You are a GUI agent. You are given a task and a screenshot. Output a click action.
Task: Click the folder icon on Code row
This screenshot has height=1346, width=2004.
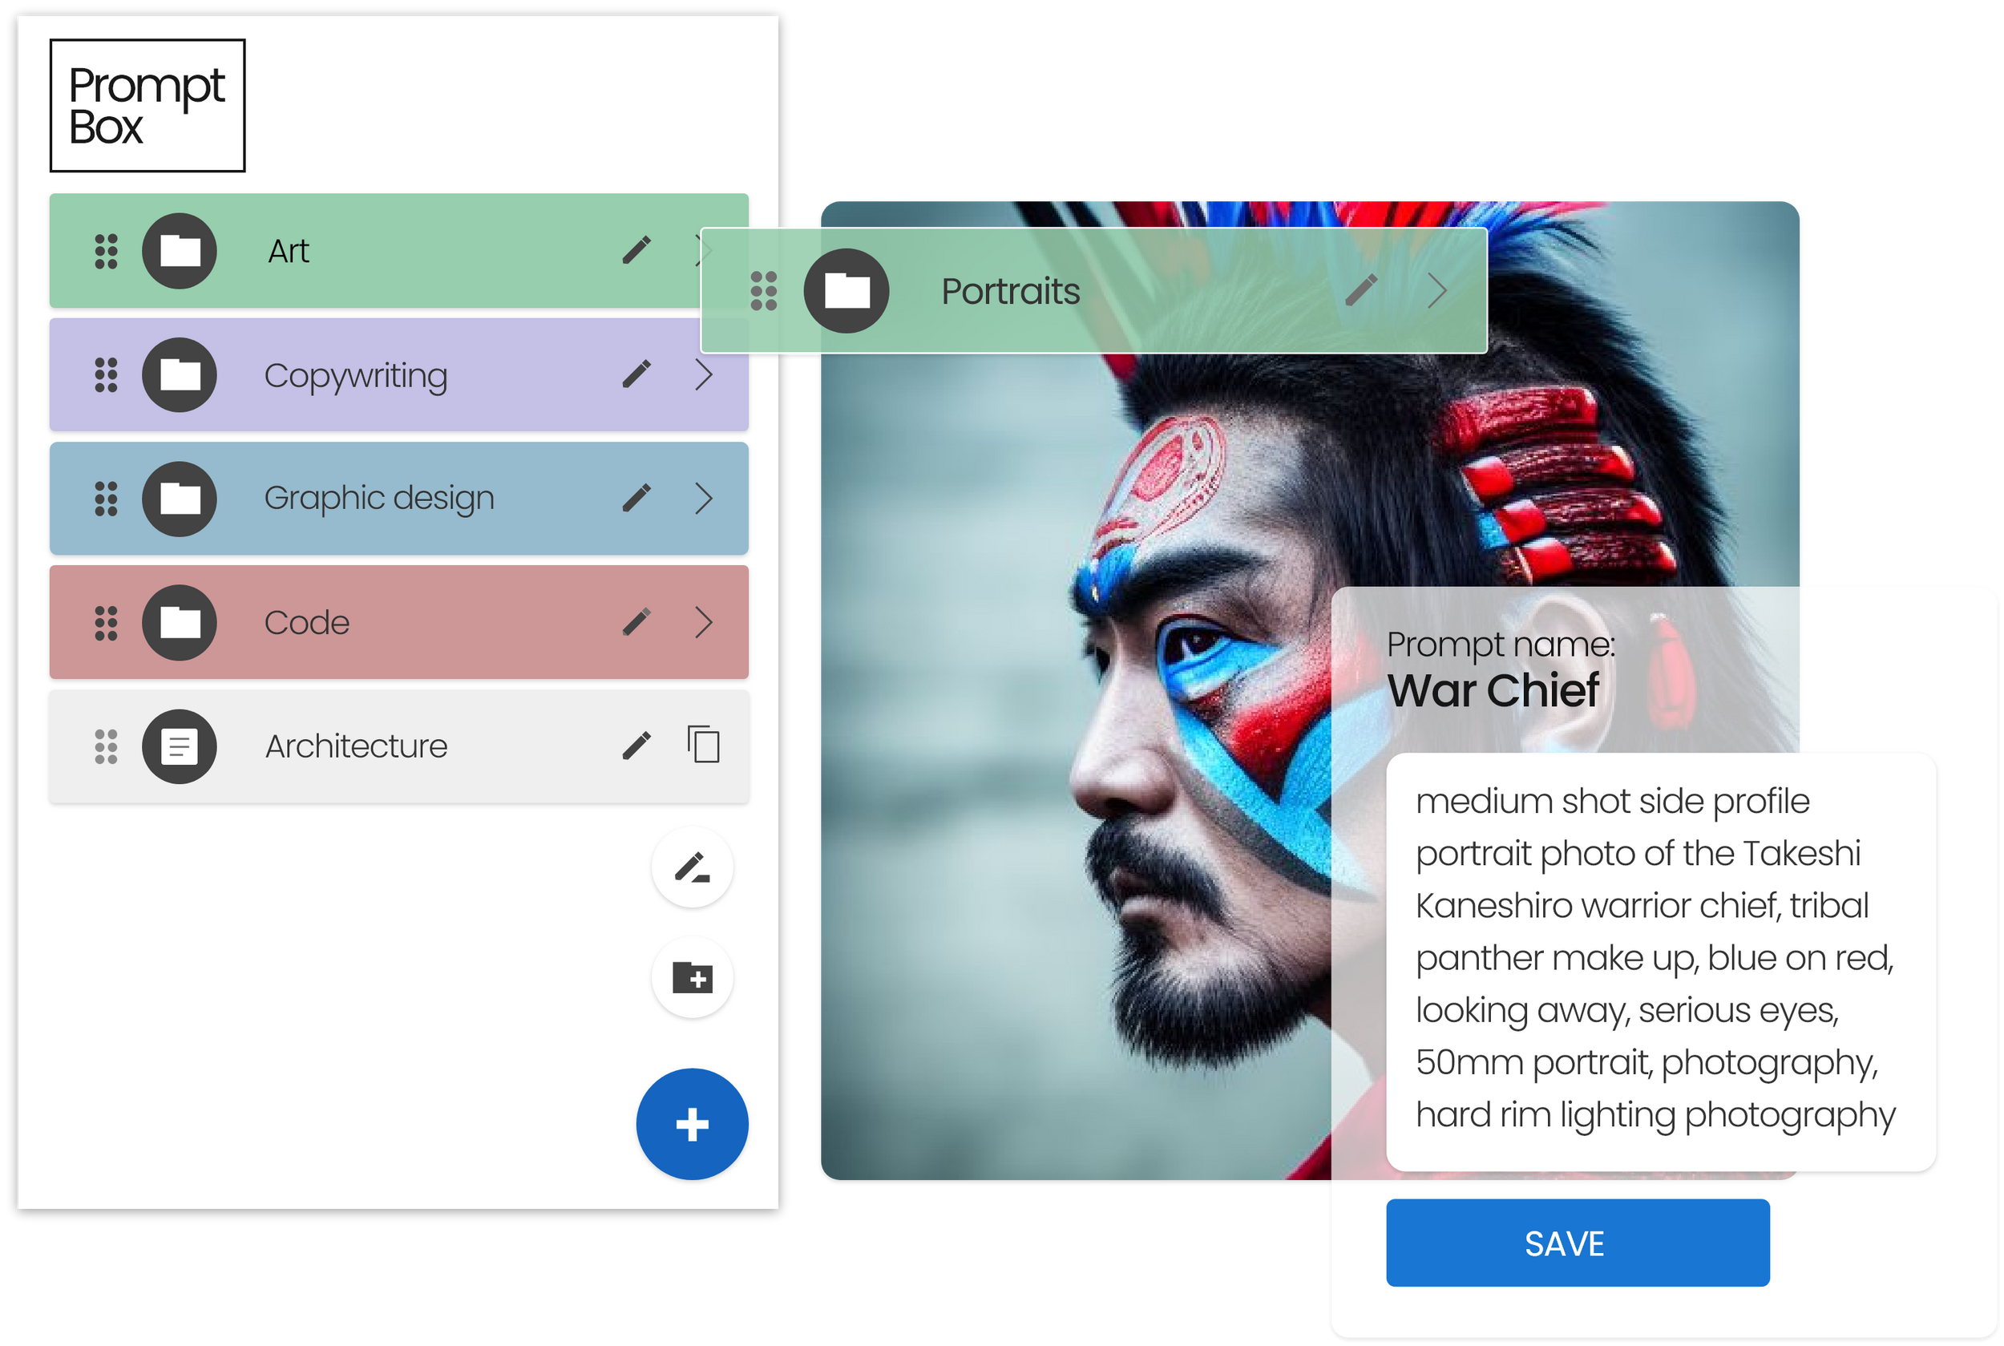pos(182,622)
